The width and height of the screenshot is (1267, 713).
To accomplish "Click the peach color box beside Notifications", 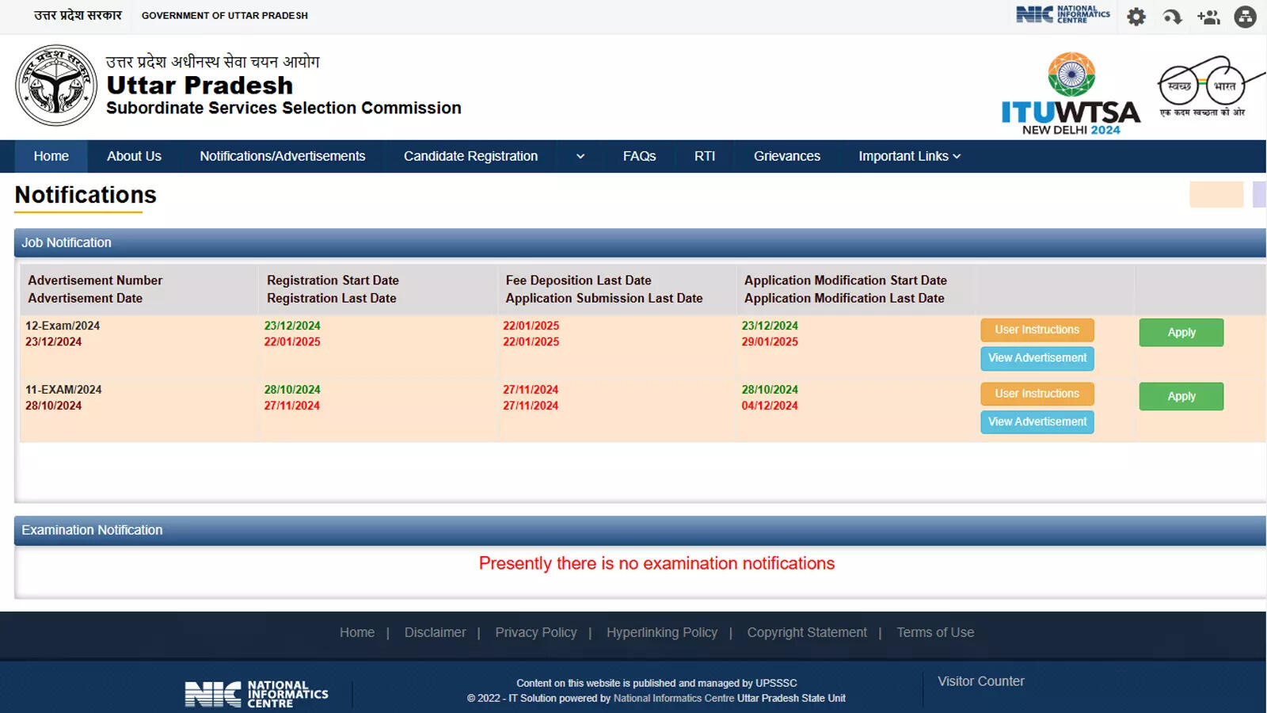I will pos(1216,194).
